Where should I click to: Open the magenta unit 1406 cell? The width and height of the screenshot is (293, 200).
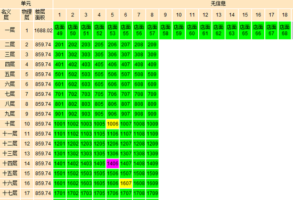(x=112, y=164)
